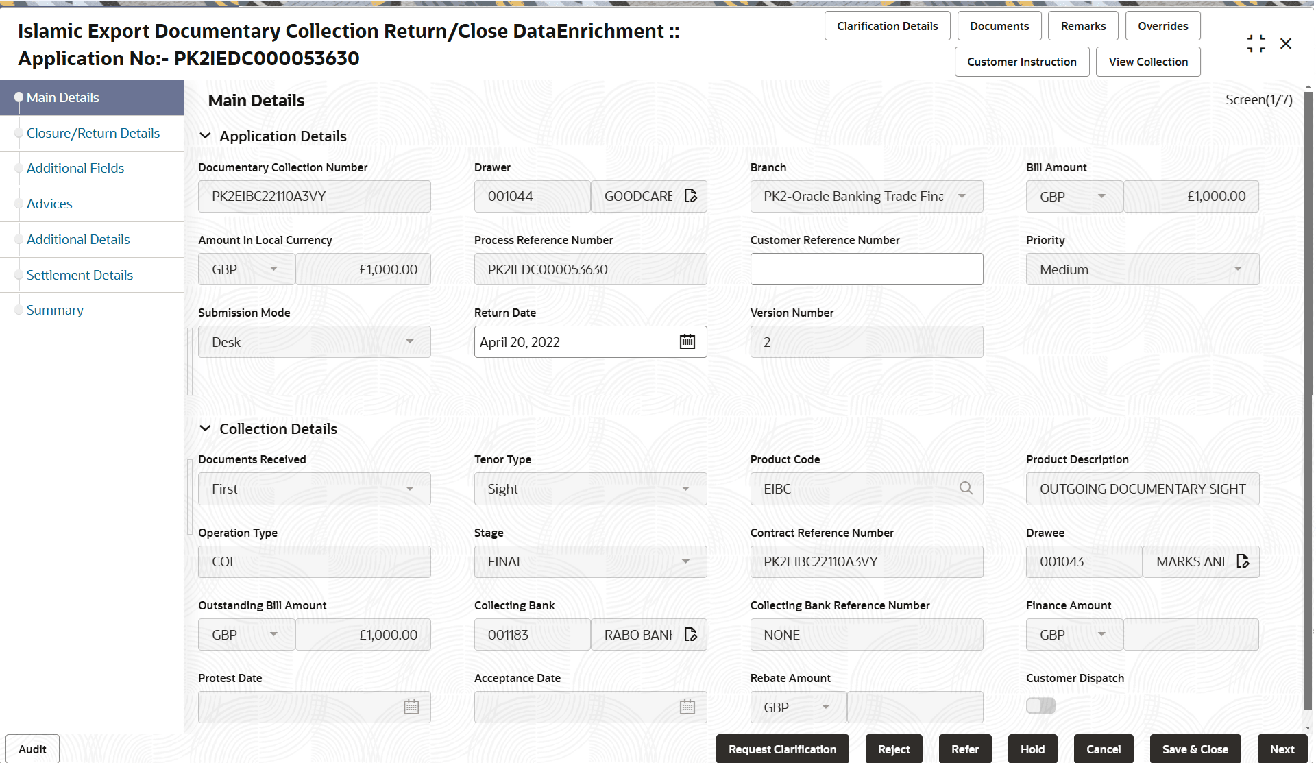Enable the Customer Dispatch toggle
The image size is (1316, 763).
(1040, 705)
